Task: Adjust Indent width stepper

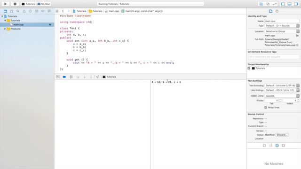Action: click(x=298, y=100)
